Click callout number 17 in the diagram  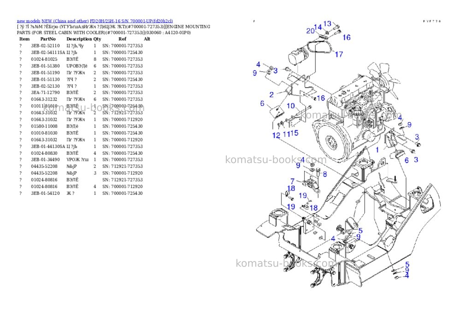[x=339, y=54]
